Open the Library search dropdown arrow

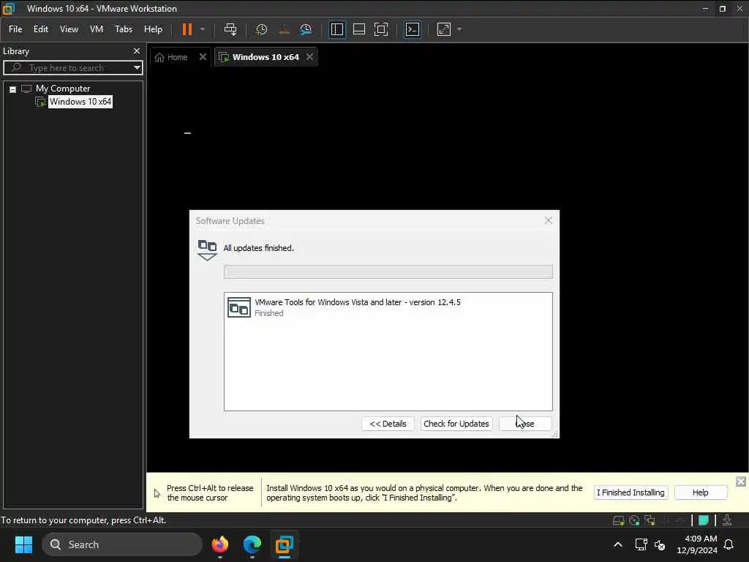point(137,68)
